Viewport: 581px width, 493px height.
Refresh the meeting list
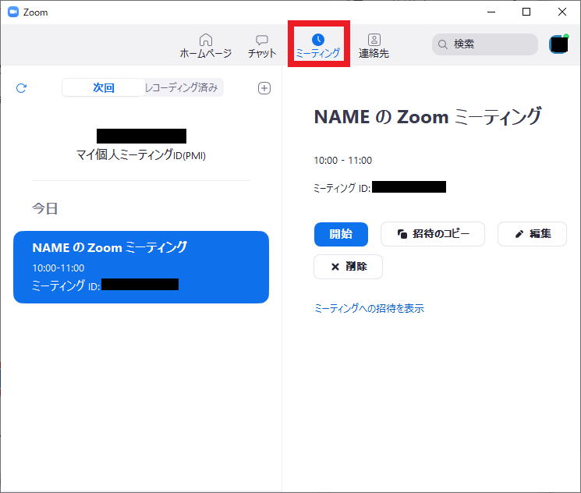(22, 88)
